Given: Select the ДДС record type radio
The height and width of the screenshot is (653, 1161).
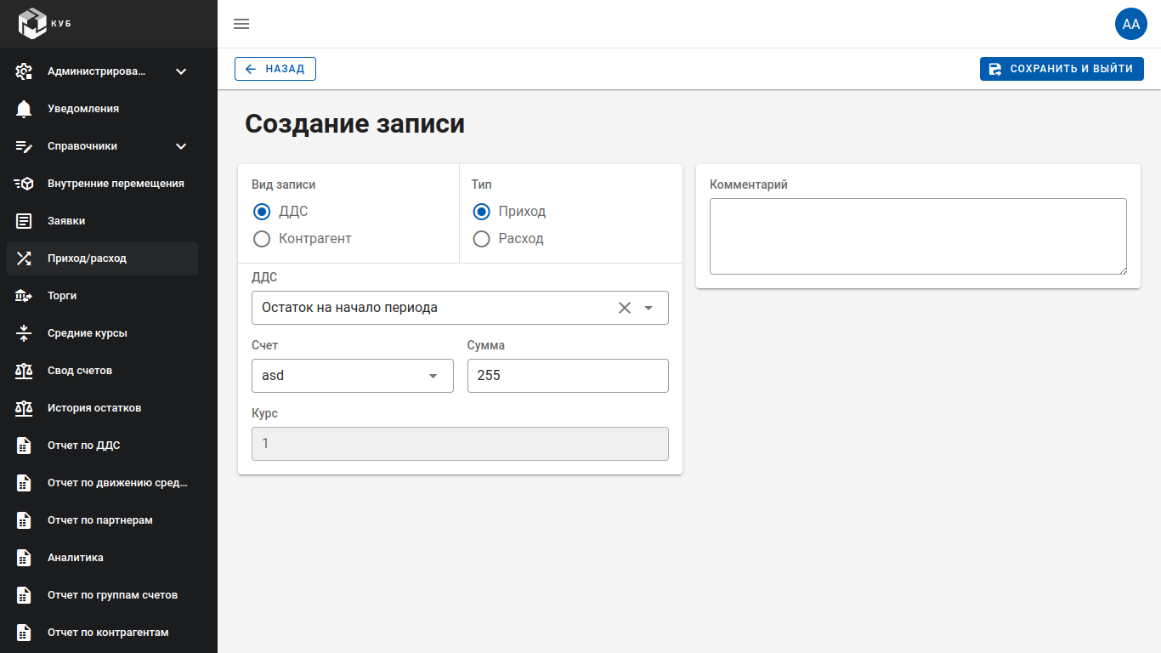Looking at the screenshot, I should point(262,212).
